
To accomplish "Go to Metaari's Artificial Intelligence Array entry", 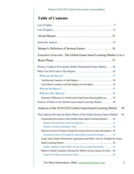I will point(79,127).
